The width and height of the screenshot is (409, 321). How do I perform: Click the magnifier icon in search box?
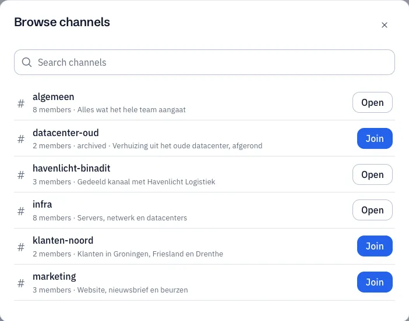(27, 62)
